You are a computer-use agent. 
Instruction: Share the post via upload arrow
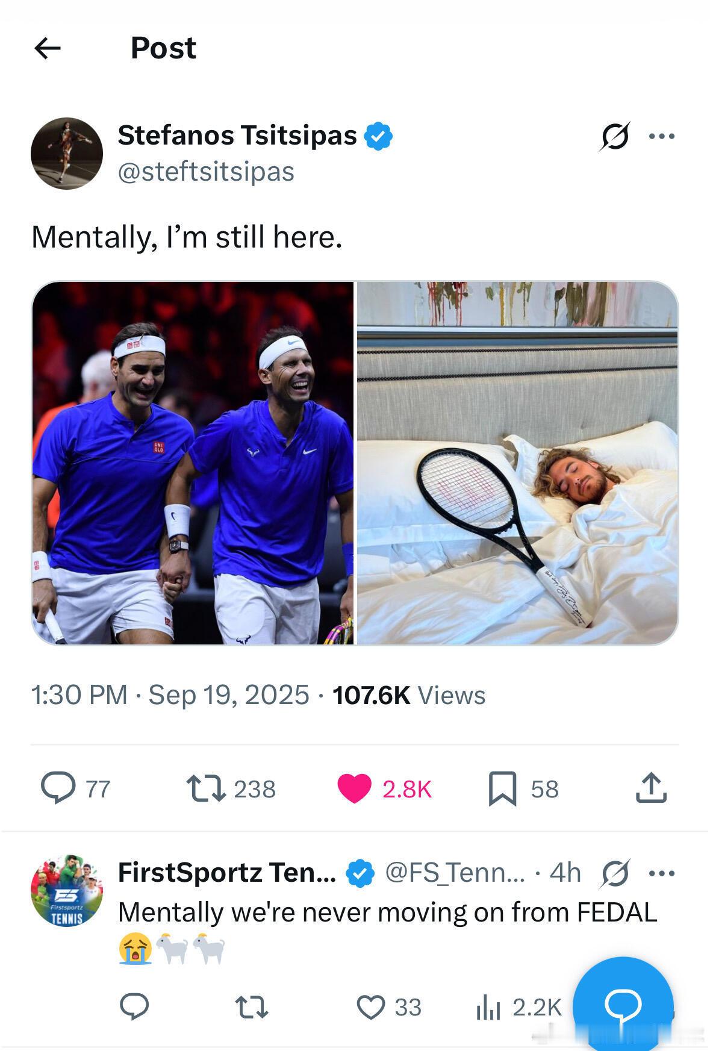(x=651, y=788)
